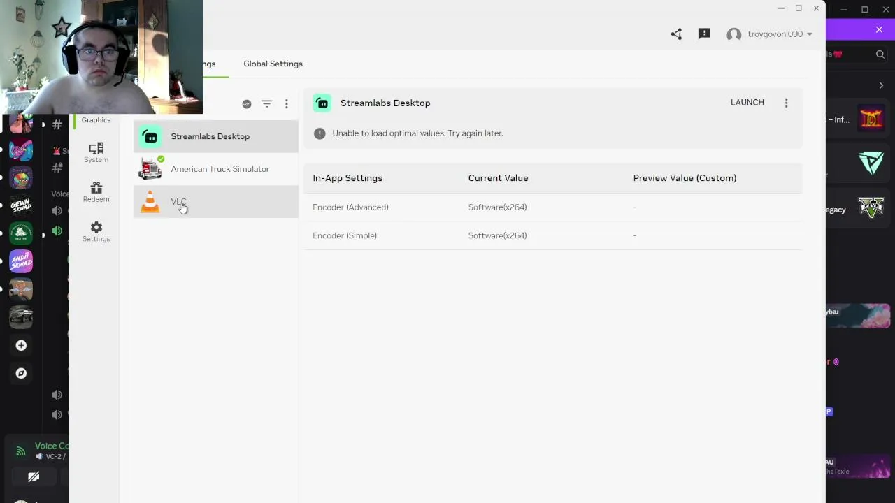Click the Streamlabs icon in details header
The image size is (895, 503).
click(x=322, y=103)
